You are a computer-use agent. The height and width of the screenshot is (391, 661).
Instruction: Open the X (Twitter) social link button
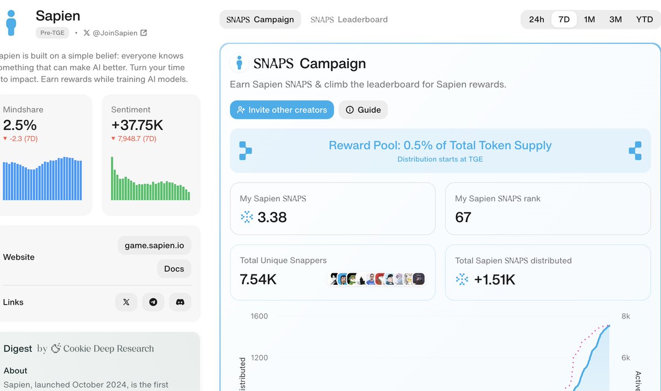click(126, 302)
